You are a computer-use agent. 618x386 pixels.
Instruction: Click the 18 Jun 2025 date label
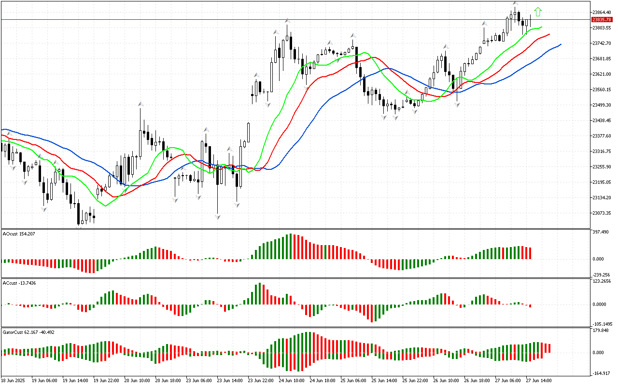(x=14, y=380)
